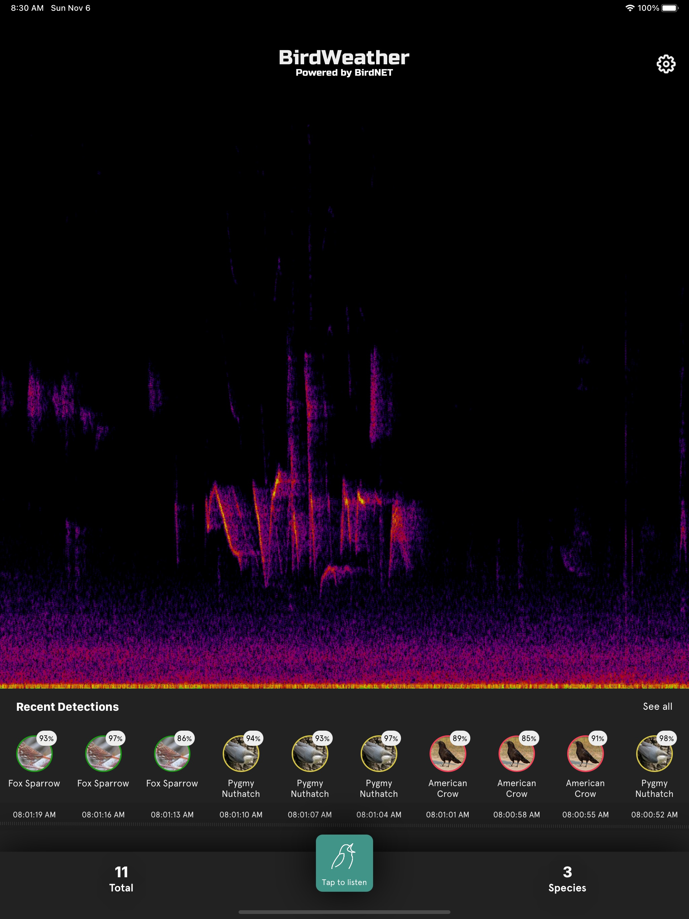Image resolution: width=689 pixels, height=919 pixels.
Task: Open the Pygmy Nuthatch detection at 08:01:07
Action: pos(310,753)
